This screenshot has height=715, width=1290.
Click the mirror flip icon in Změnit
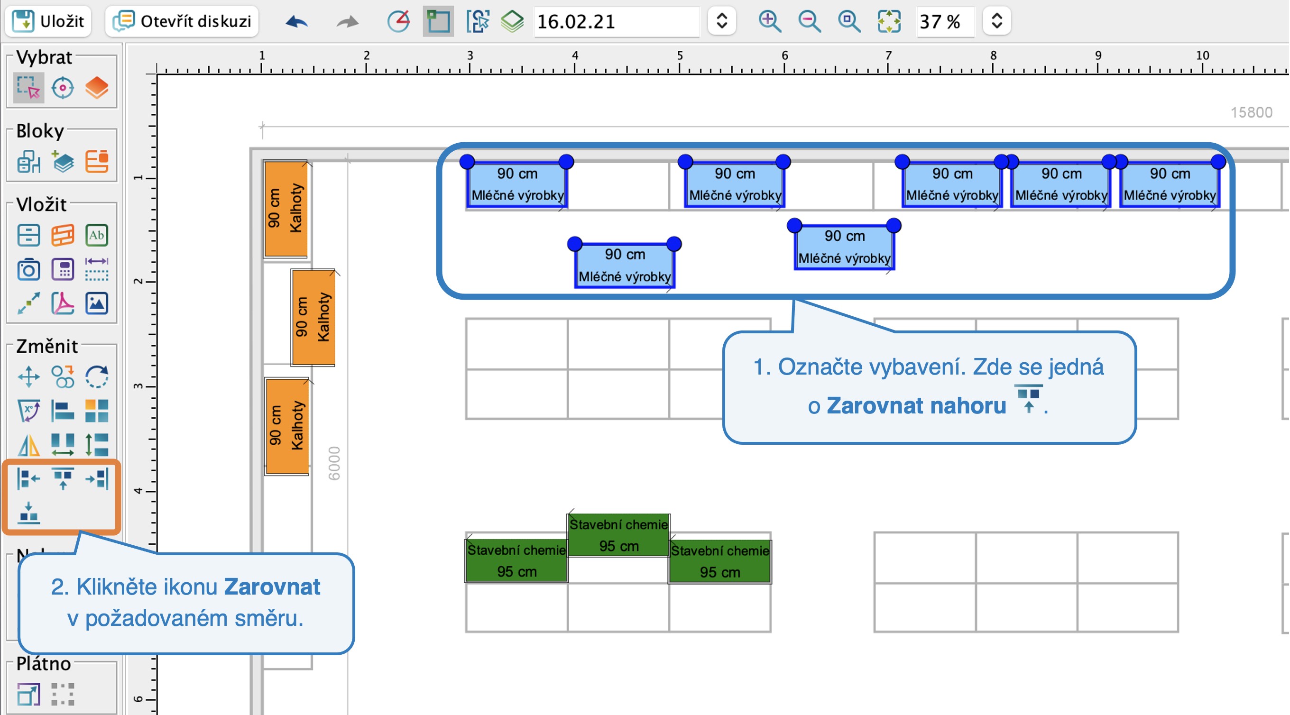coord(28,445)
